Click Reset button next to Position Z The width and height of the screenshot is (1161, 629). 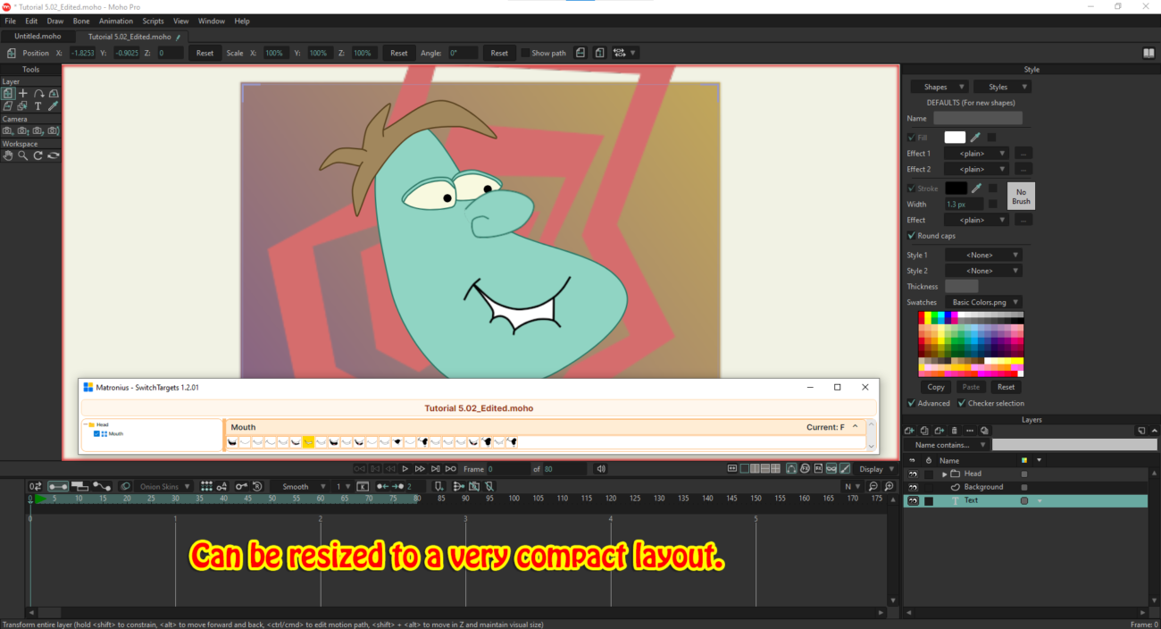[x=205, y=53]
